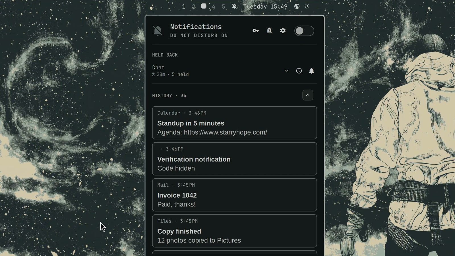Open the Standup in 5 minutes notification
Image resolution: width=455 pixels, height=256 pixels.
click(x=235, y=123)
